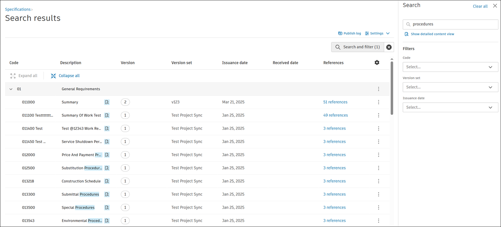The height and width of the screenshot is (227, 501).
Task: Close the Search panel
Action: (x=495, y=6)
